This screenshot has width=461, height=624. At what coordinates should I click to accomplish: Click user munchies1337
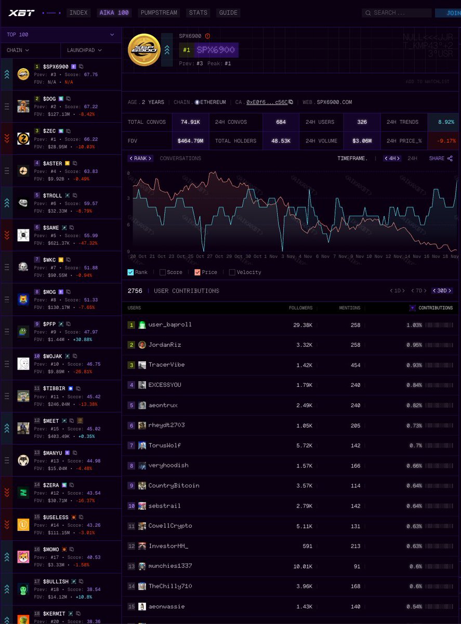pyautogui.click(x=170, y=566)
